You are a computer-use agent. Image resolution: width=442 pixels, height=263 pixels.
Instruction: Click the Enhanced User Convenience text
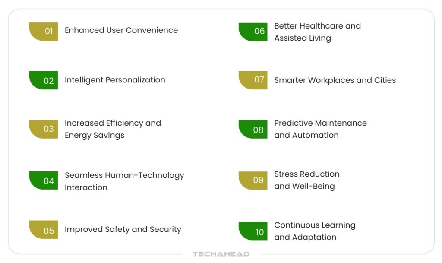(121, 30)
